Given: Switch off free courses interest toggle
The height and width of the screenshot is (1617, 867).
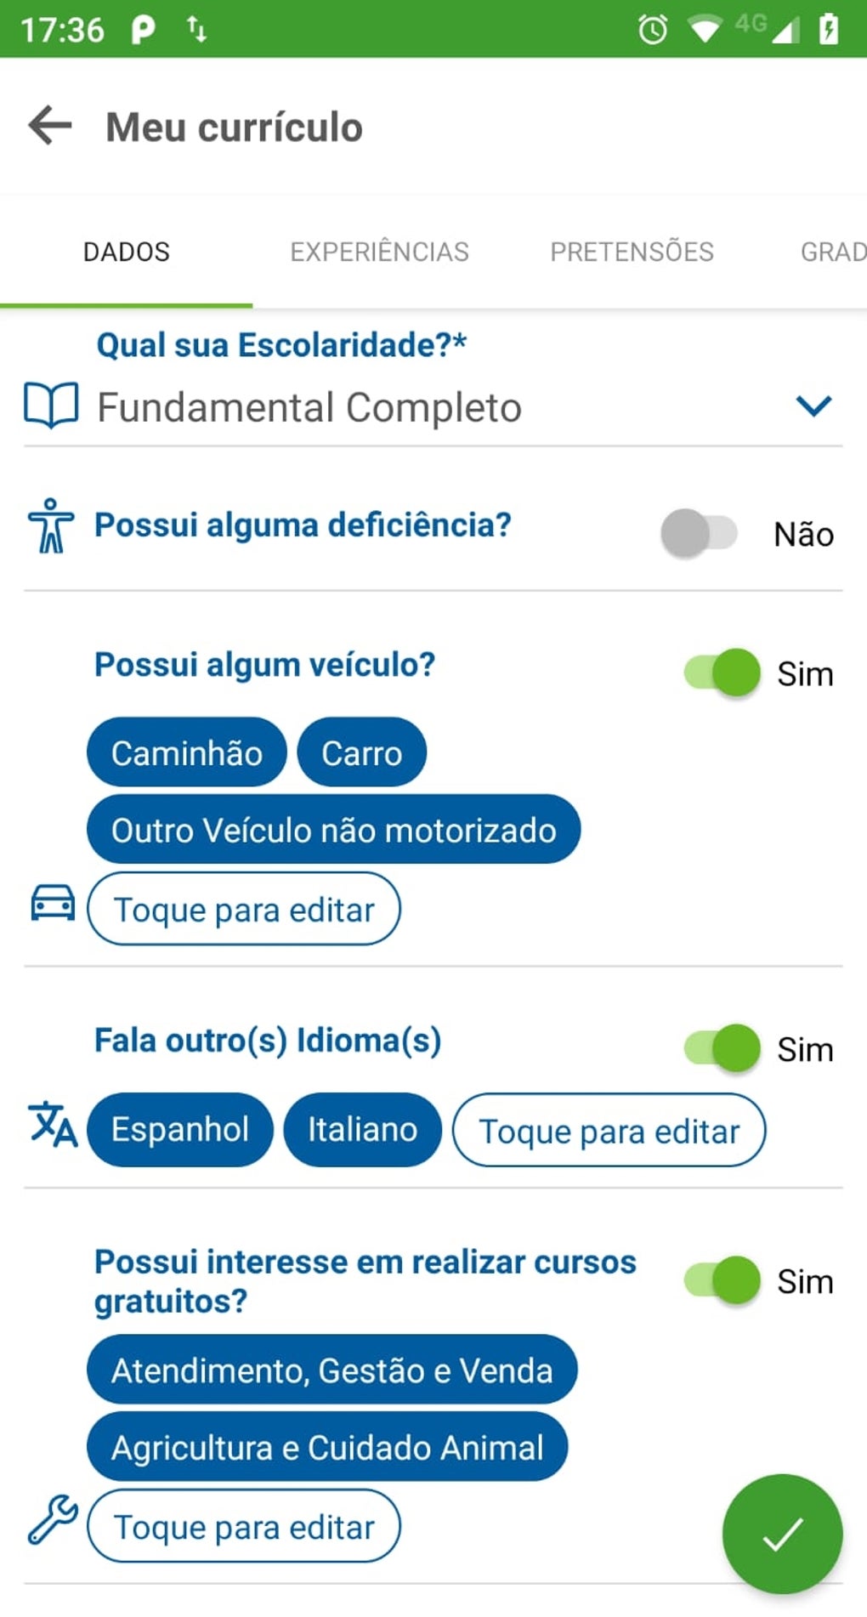Looking at the screenshot, I should [x=722, y=1279].
